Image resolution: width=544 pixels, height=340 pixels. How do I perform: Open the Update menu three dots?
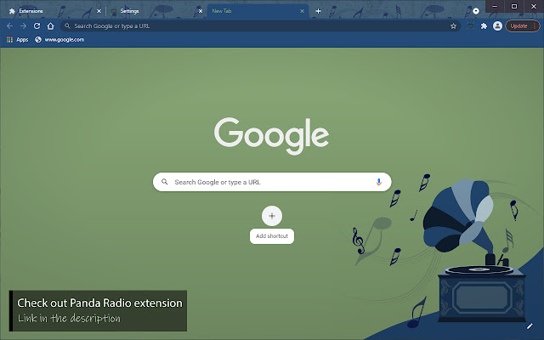535,26
